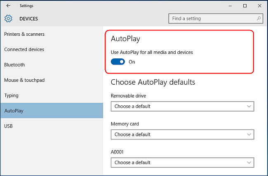Open the Bluetooth settings page

click(14, 65)
